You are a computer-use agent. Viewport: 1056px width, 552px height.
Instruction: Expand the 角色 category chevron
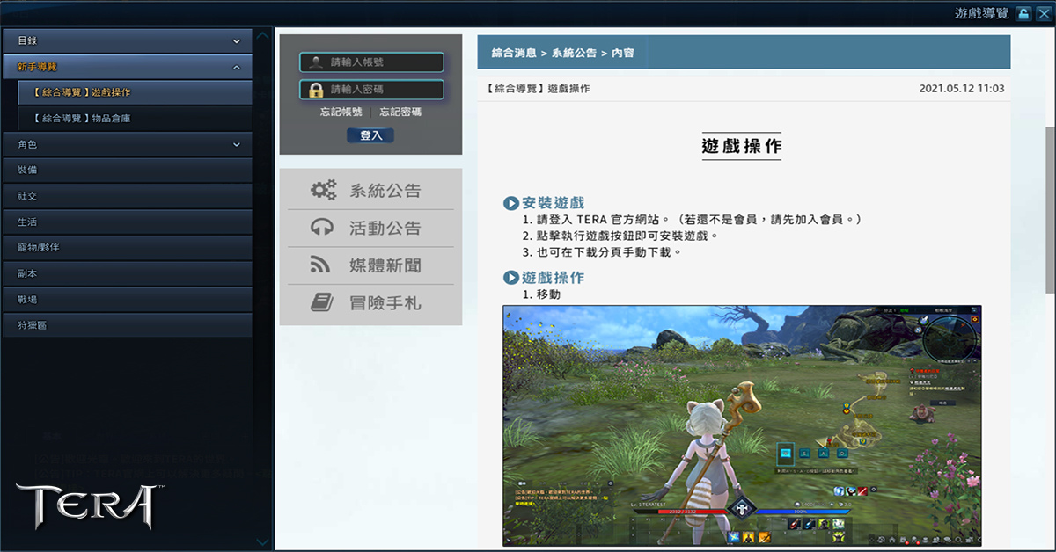pos(237,144)
